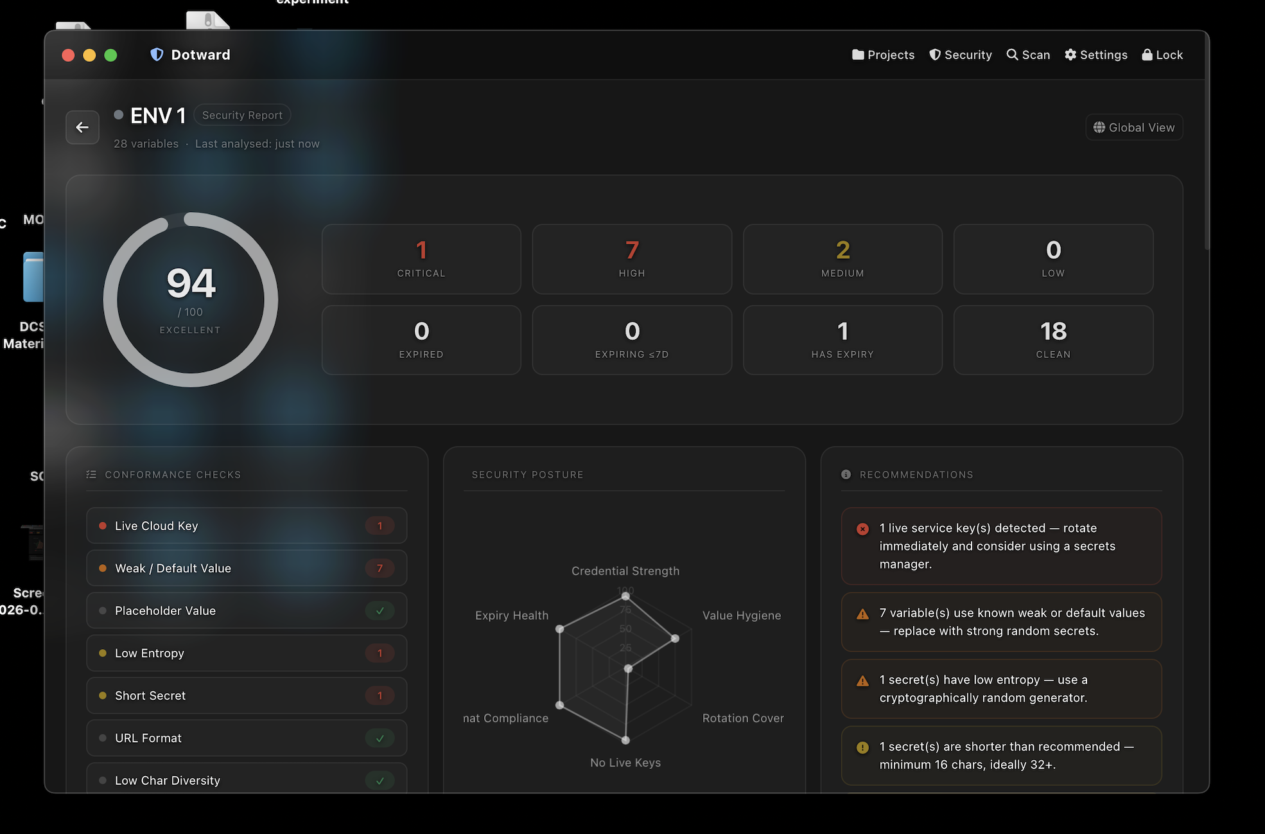Screen dimensions: 1265x834
Task: Open Settings from the top nav
Action: 1095,55
